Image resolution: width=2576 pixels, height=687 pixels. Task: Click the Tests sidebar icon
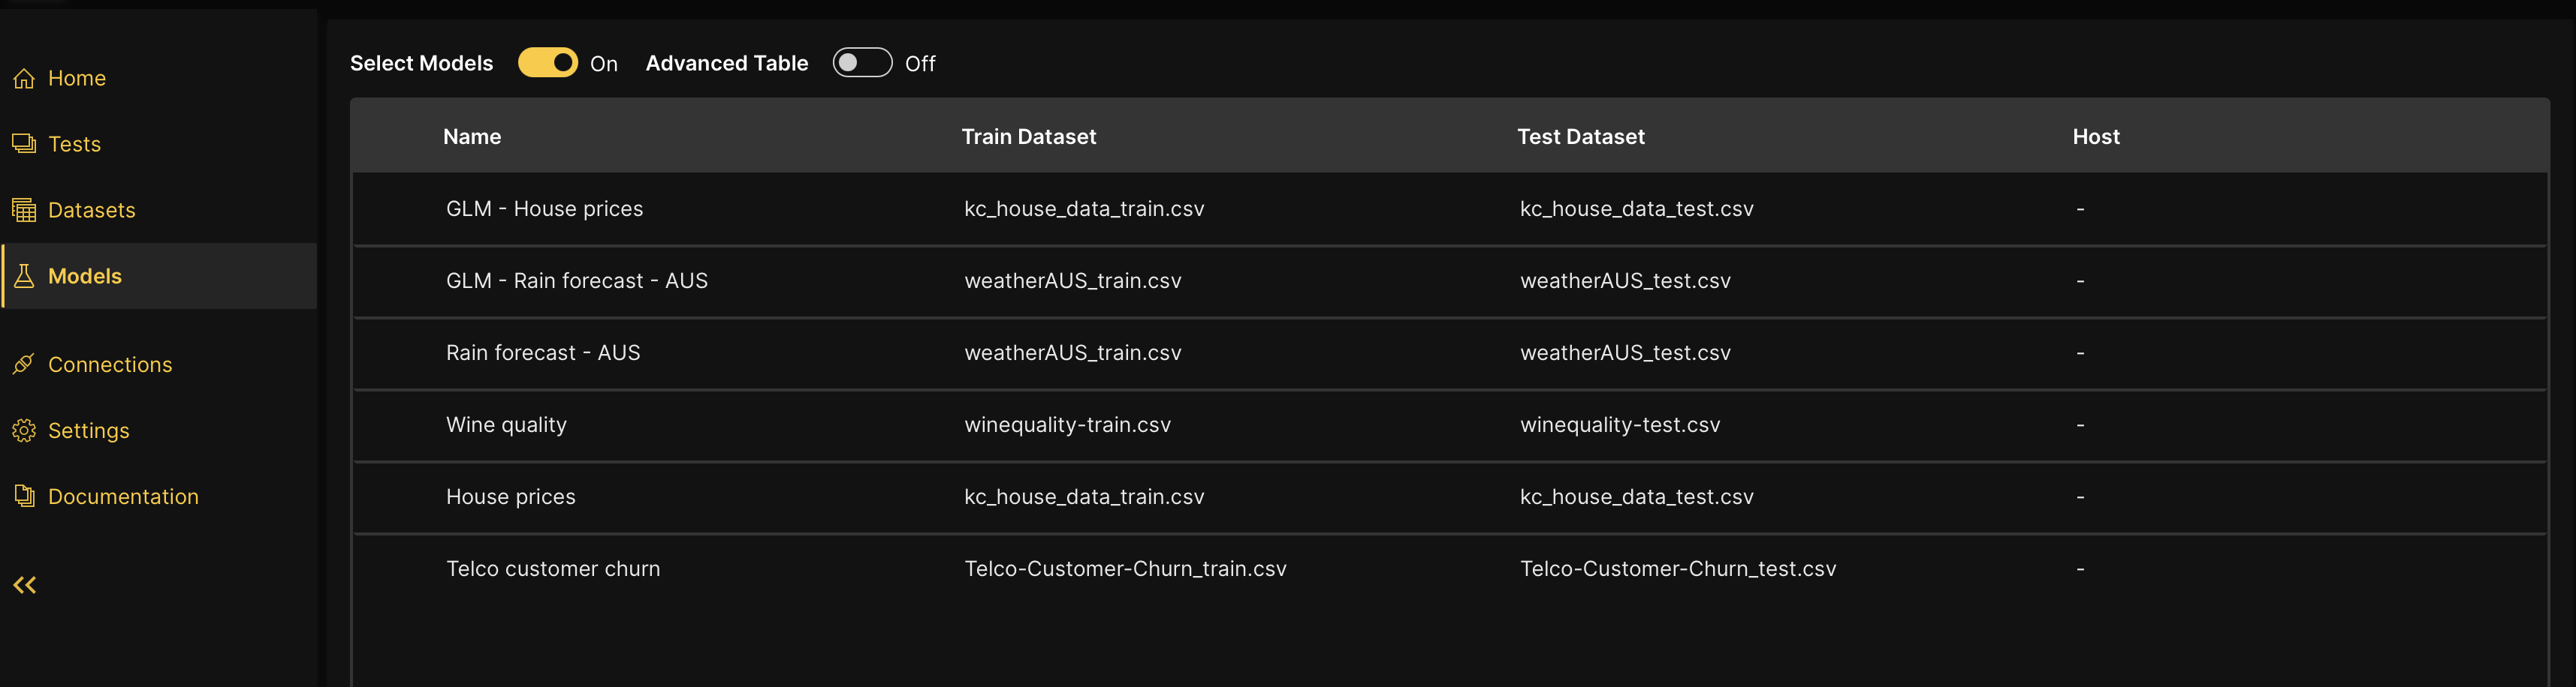[x=24, y=144]
